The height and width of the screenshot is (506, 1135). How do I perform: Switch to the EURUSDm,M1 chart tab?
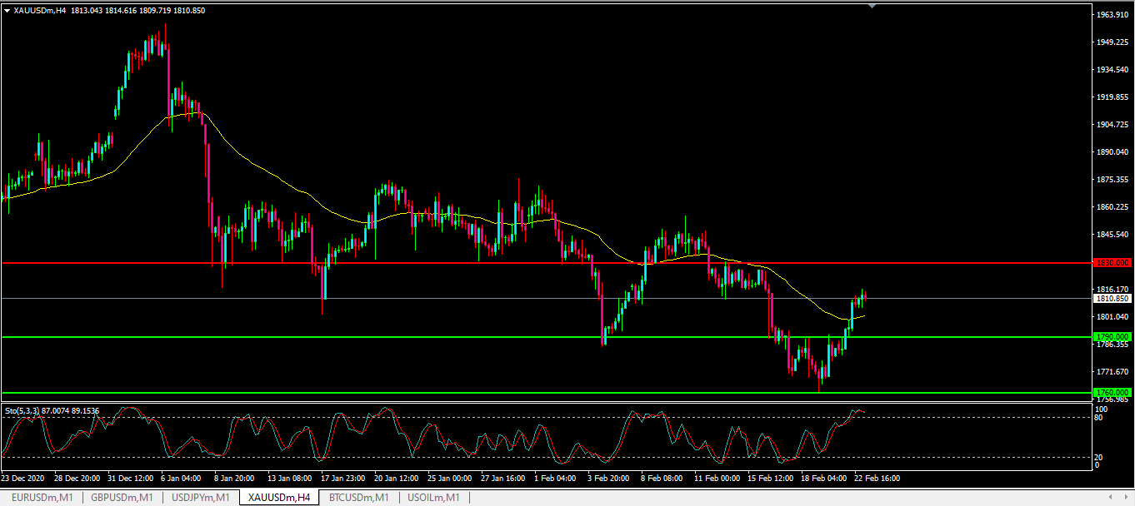pyautogui.click(x=41, y=498)
